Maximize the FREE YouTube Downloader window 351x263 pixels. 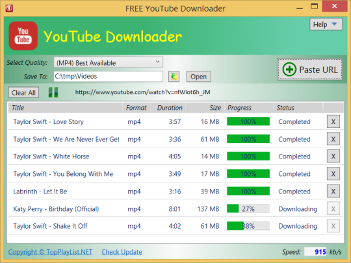coord(315,6)
